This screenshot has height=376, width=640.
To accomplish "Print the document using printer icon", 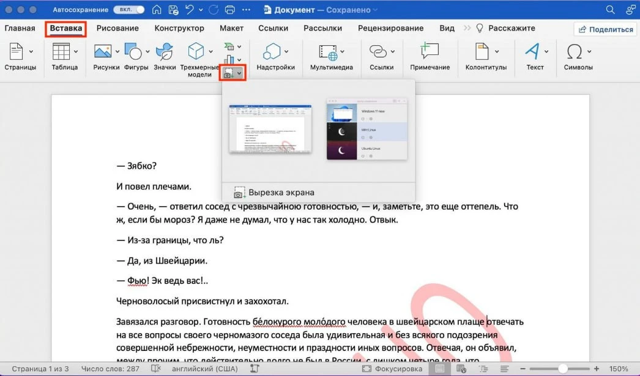I will (x=230, y=10).
